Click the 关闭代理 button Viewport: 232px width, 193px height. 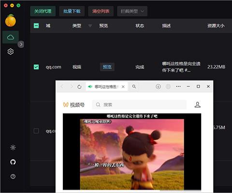pos(43,11)
